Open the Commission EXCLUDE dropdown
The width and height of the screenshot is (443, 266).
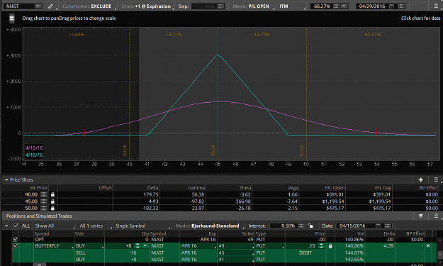[x=89, y=6]
